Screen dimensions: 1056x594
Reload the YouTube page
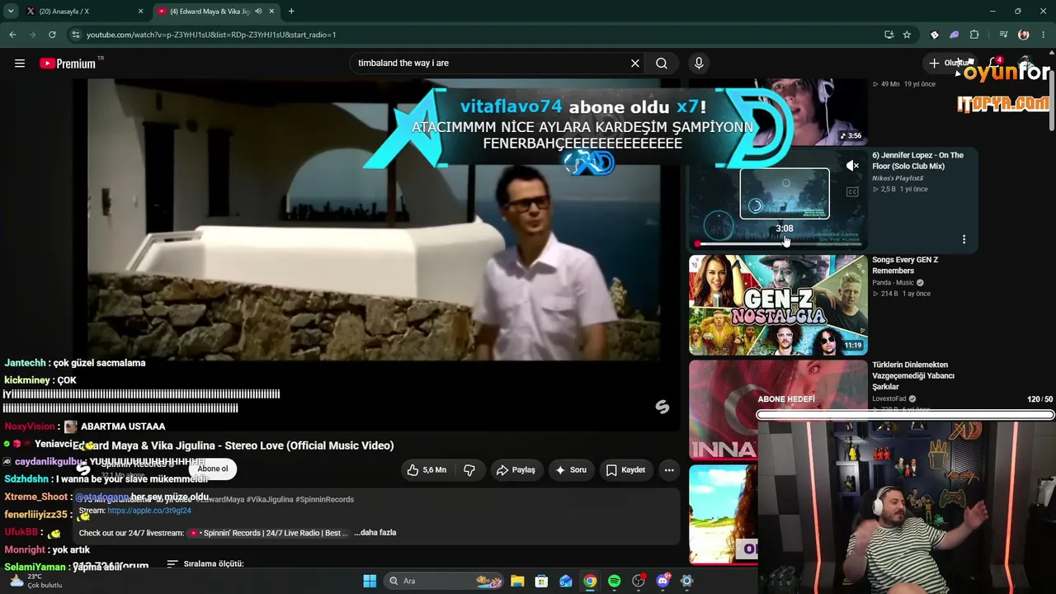point(52,35)
